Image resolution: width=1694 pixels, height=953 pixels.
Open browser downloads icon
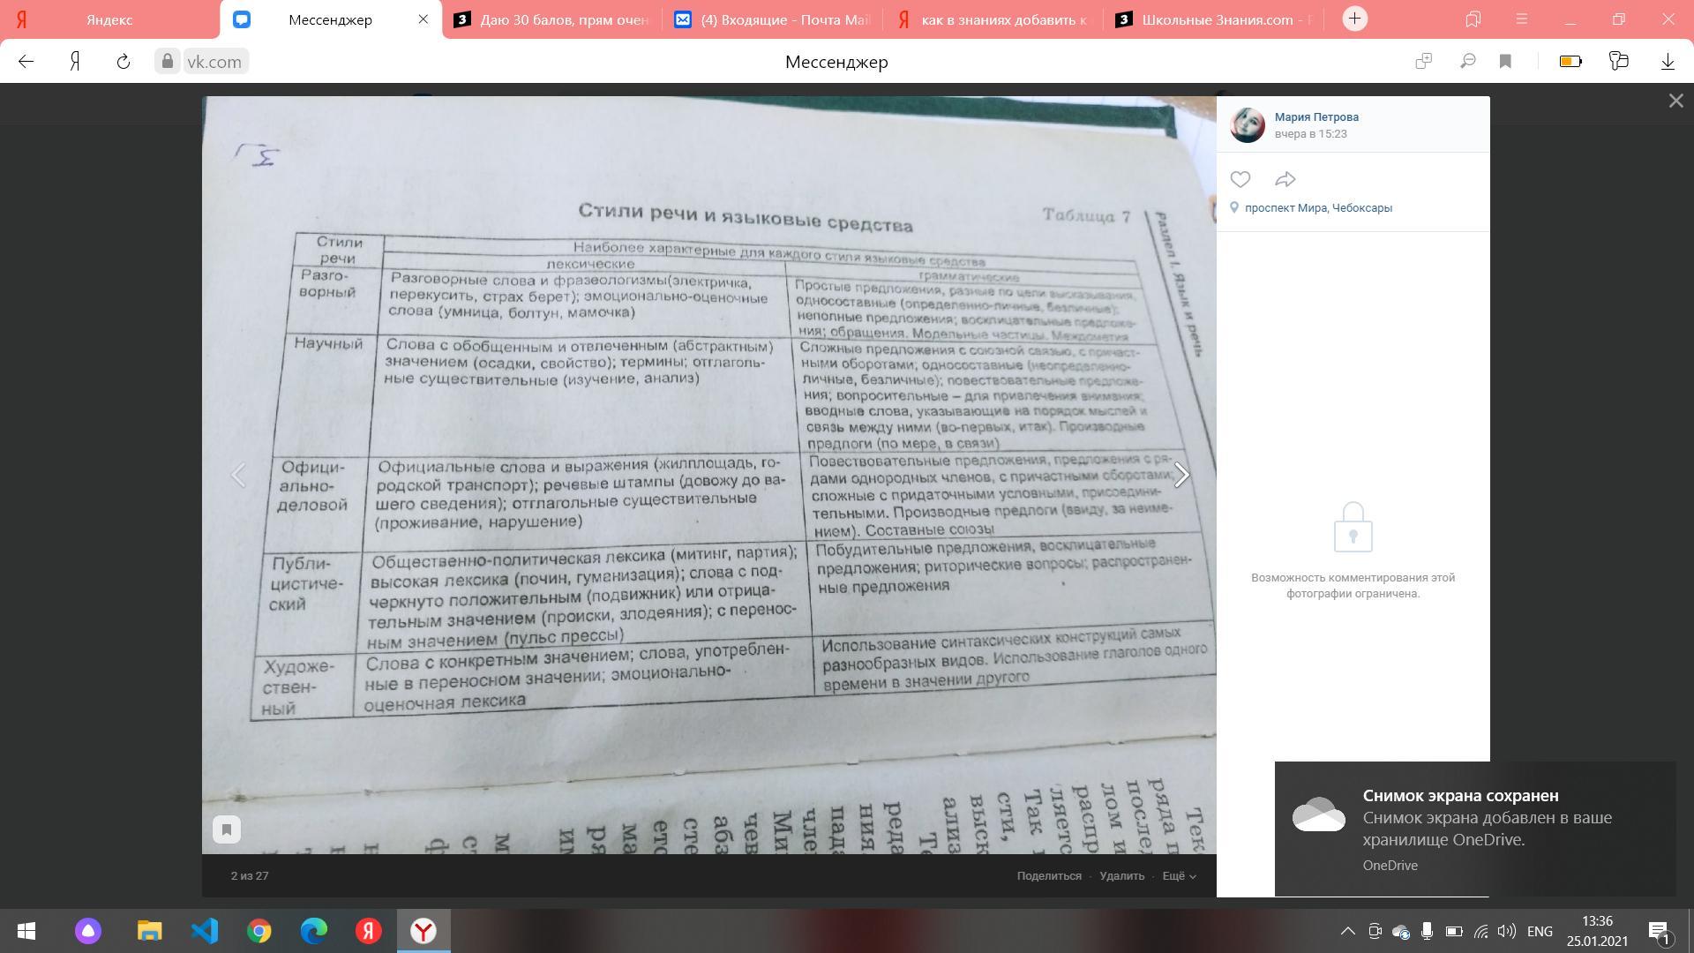click(x=1668, y=62)
